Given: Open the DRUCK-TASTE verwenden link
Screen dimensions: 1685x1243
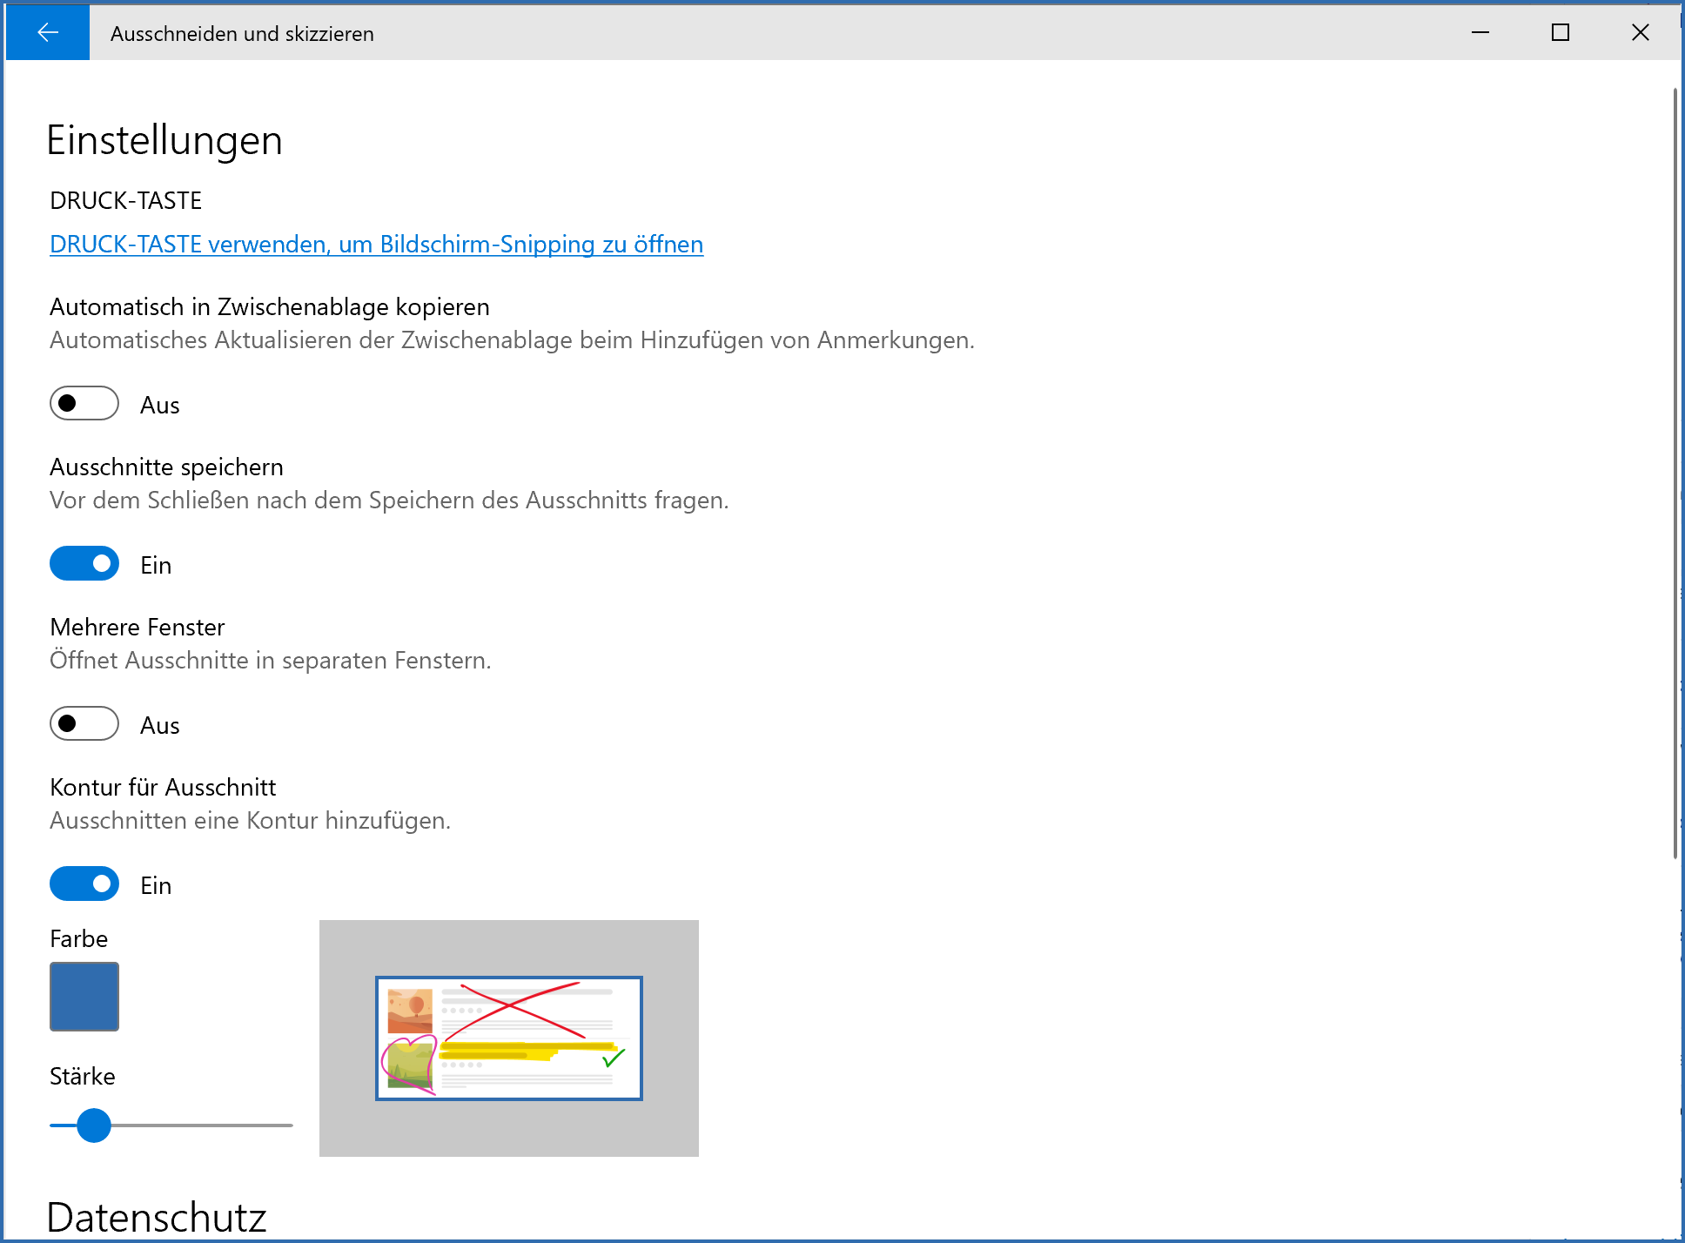Looking at the screenshot, I should pyautogui.click(x=376, y=245).
